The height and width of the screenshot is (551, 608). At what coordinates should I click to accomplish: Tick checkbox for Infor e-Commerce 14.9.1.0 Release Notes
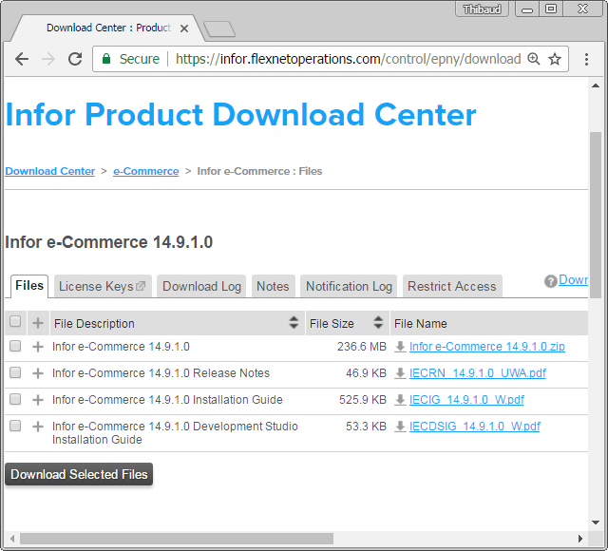click(15, 373)
